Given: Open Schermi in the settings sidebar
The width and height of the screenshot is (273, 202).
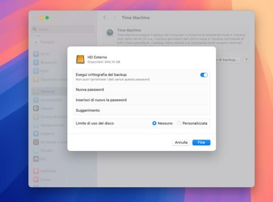Looking at the screenshot, I should click(50, 134).
